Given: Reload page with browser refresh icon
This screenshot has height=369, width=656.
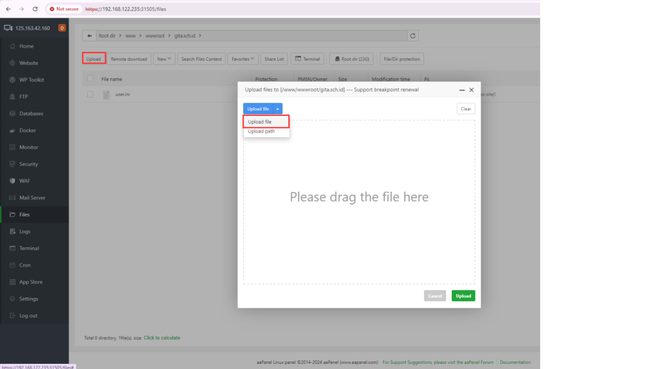Looking at the screenshot, I should click(35, 9).
